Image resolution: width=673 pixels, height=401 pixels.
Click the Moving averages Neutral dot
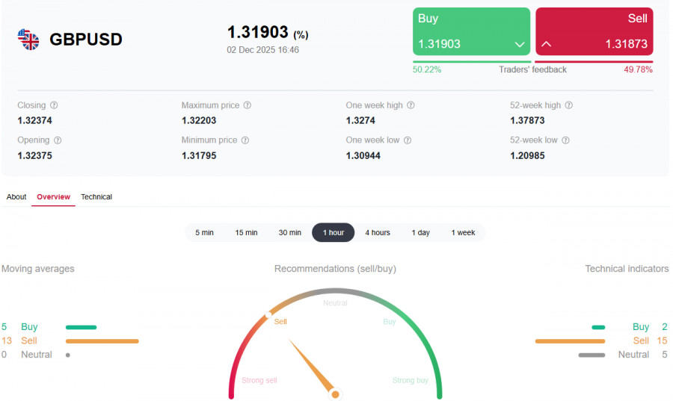[68, 355]
